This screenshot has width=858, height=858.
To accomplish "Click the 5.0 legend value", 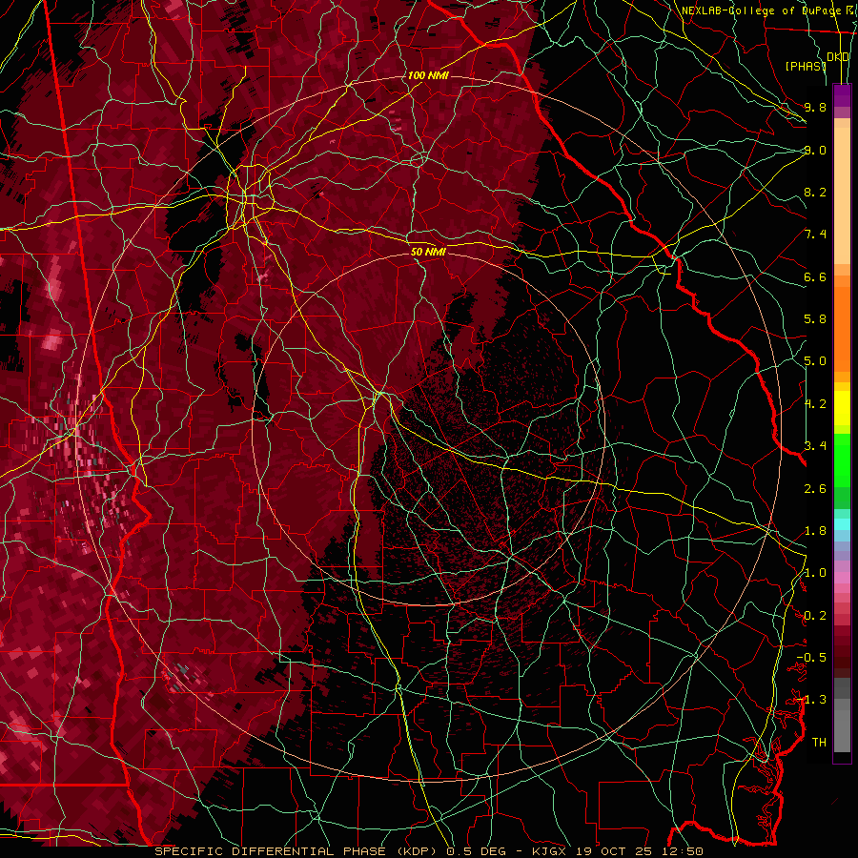I will tap(815, 361).
